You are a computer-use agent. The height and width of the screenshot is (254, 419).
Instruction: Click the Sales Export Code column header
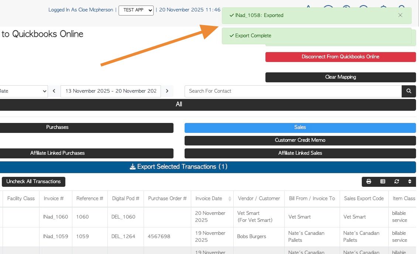coord(364,199)
